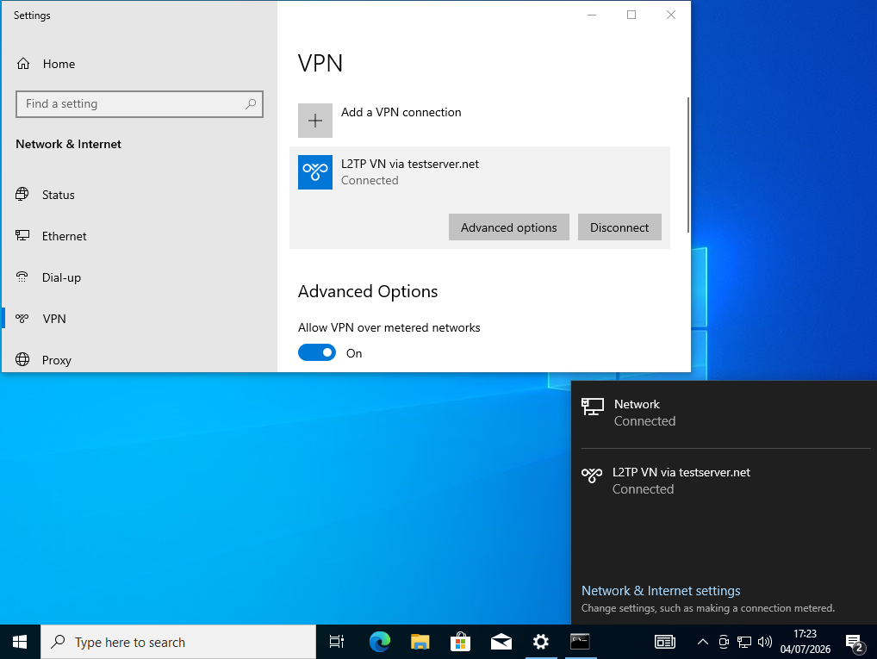The image size is (877, 659).
Task: Click the VPN icon in network flyout
Action: [x=592, y=476]
